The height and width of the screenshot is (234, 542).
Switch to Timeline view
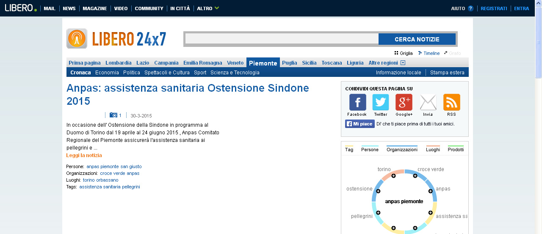point(429,53)
